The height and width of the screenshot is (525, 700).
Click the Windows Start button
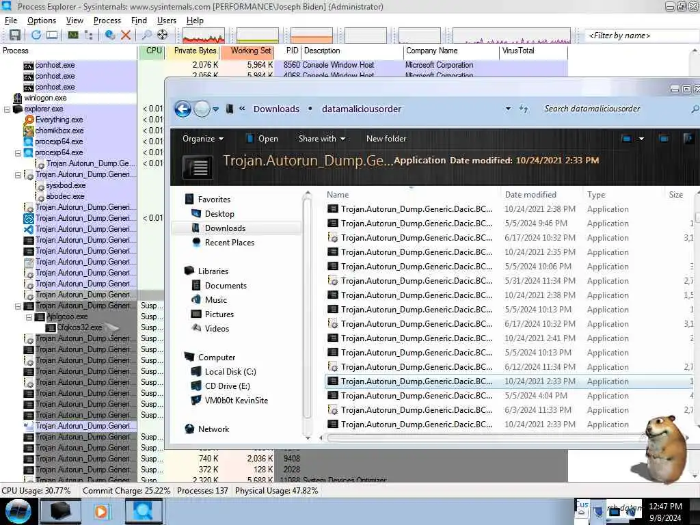pyautogui.click(x=18, y=511)
